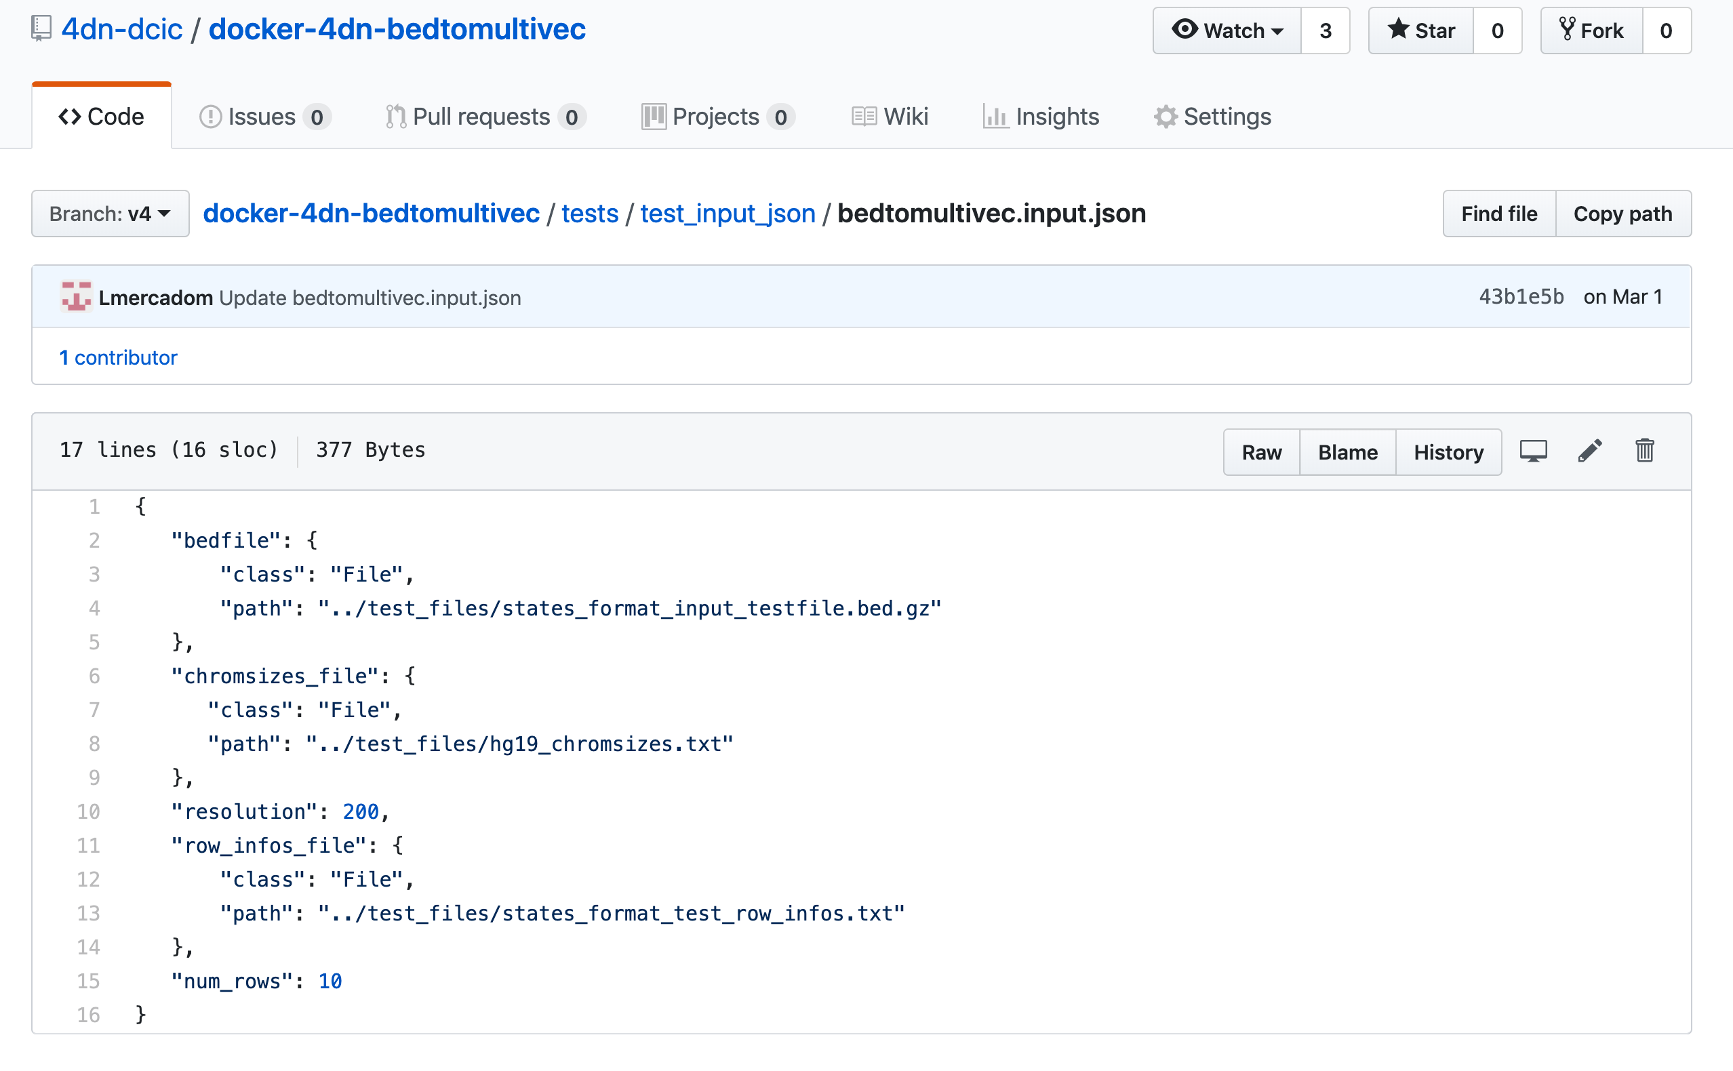
Task: Select line number 13
Action: click(89, 913)
